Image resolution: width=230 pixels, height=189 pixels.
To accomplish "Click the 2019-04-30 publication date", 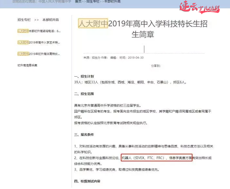I will pyautogui.click(x=135, y=58).
